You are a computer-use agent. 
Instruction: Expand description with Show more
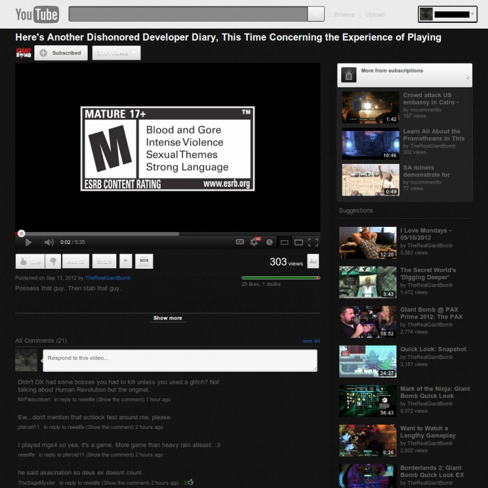[168, 318]
